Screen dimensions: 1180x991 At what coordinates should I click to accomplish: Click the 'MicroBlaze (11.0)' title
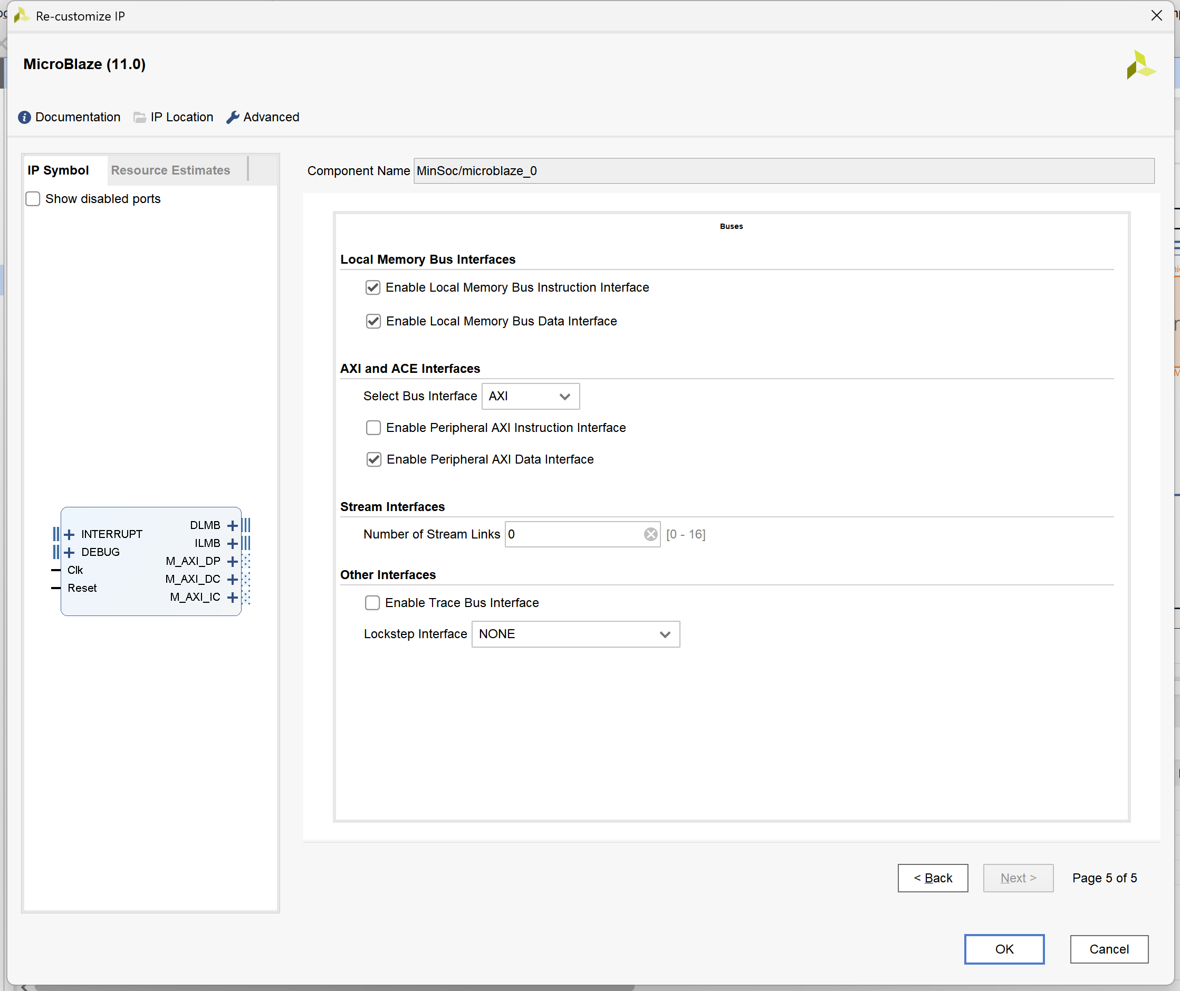point(84,64)
